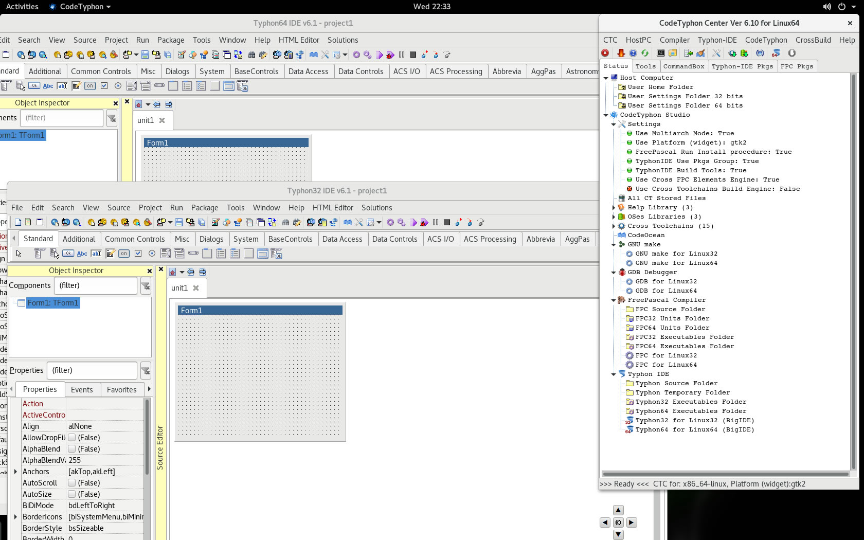The image size is (864, 540).
Task: Select the TMemo component in Typhon32 palette
Action: 110,254
